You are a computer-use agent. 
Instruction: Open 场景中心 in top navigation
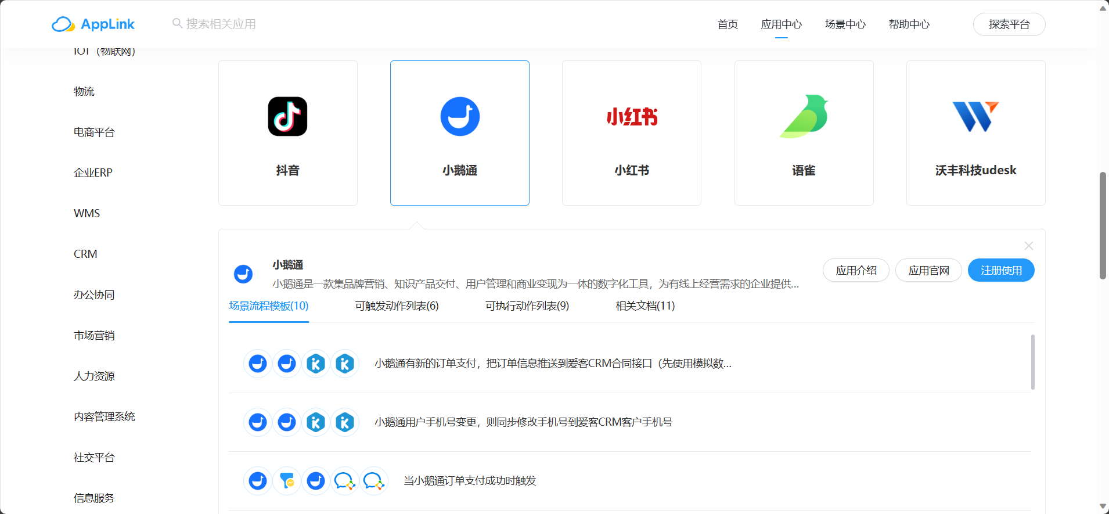tap(845, 24)
